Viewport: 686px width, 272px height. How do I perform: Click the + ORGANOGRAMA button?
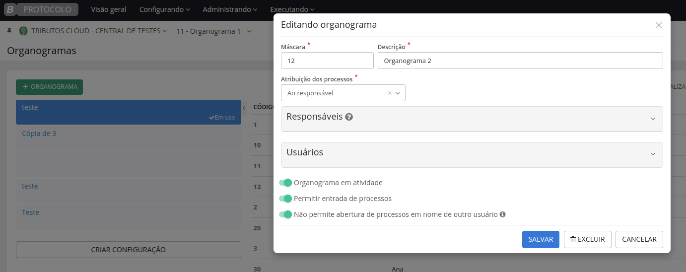point(49,87)
